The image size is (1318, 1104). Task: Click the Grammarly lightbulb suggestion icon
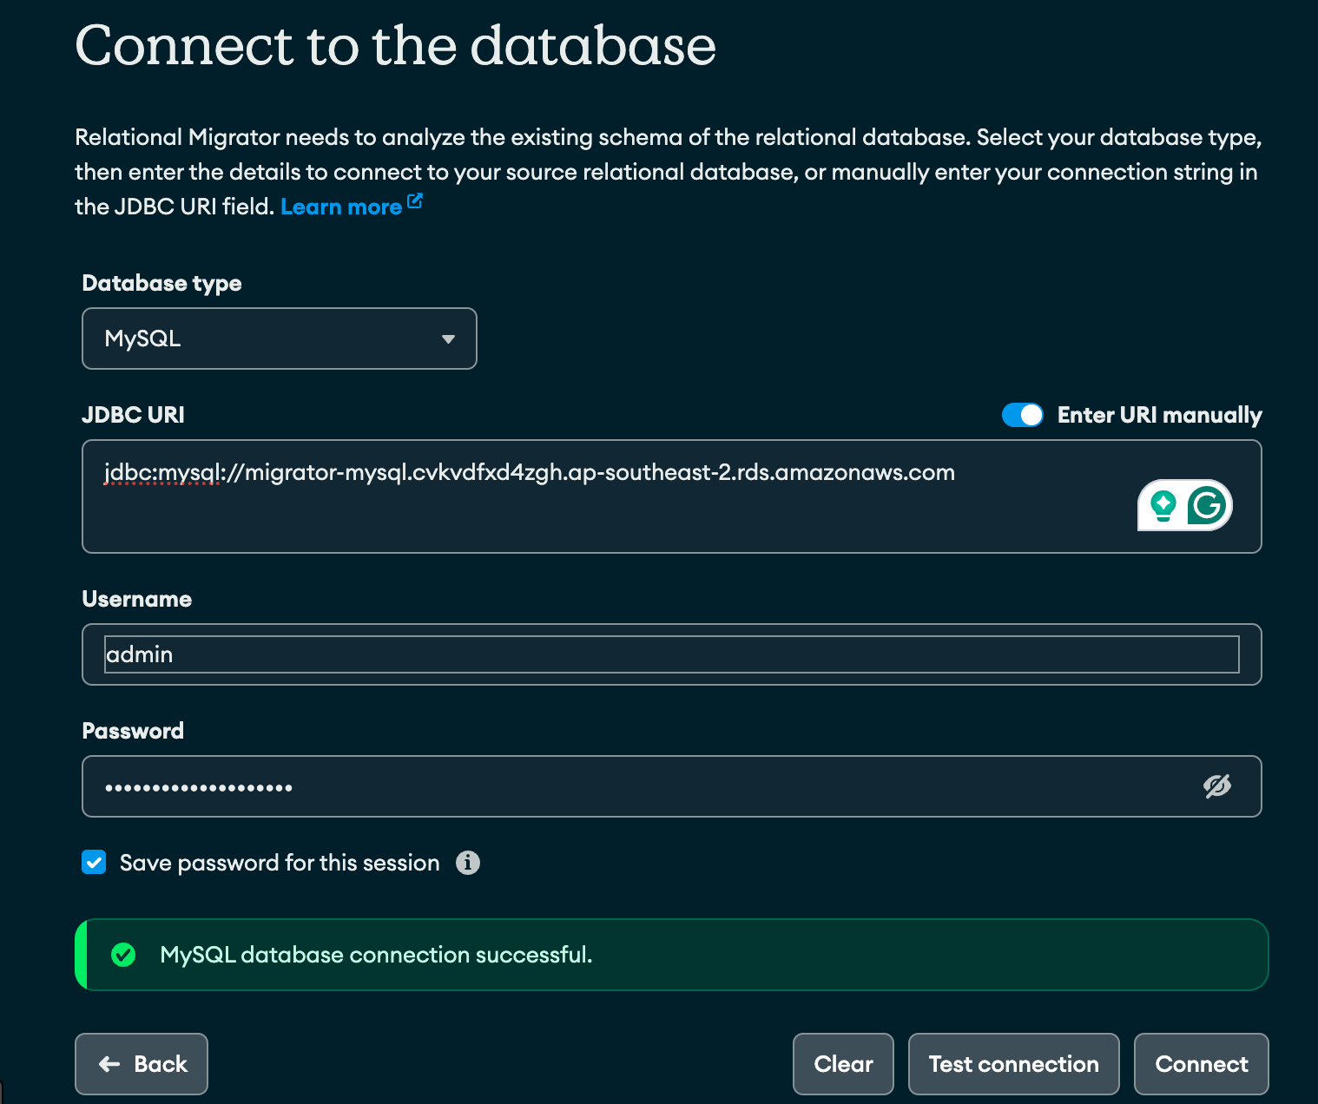pyautogui.click(x=1163, y=504)
